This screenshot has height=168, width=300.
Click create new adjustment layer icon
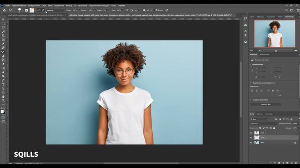point(283,163)
